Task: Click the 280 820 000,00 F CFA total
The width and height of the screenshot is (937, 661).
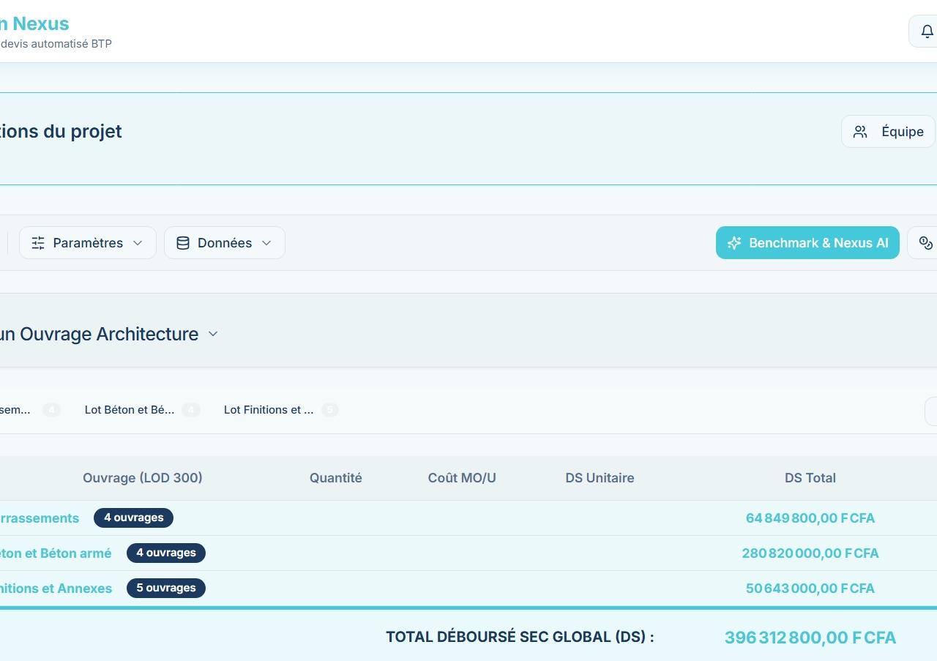Action: tap(810, 553)
